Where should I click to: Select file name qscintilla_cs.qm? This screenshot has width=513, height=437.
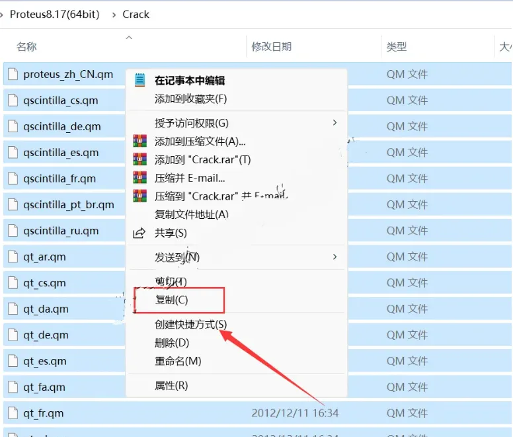tap(61, 100)
